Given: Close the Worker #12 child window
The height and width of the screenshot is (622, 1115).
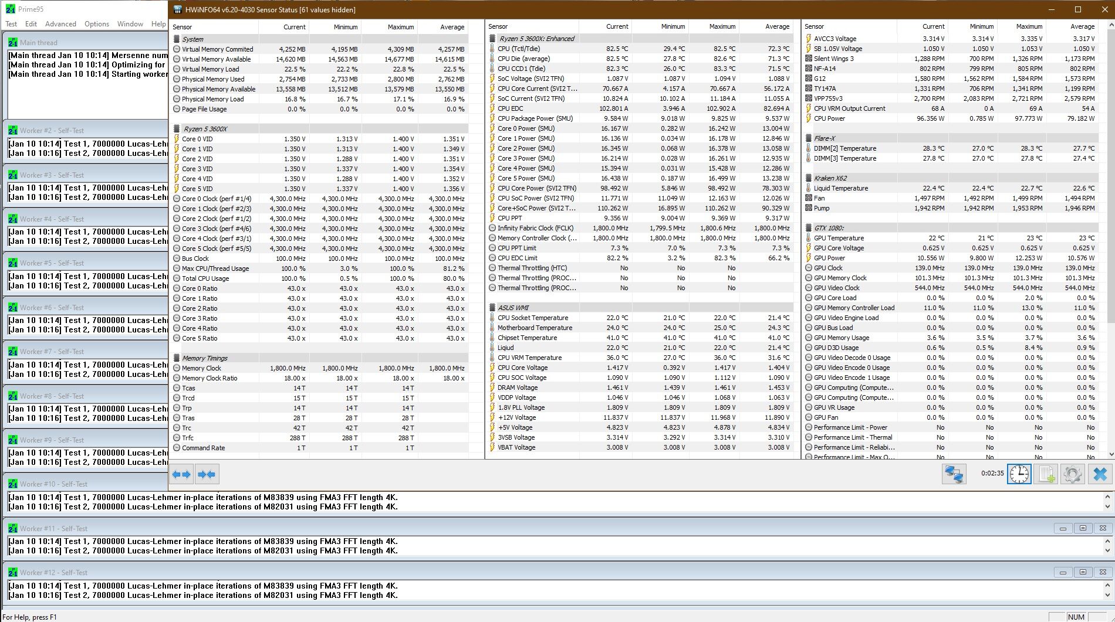Looking at the screenshot, I should (x=1103, y=572).
